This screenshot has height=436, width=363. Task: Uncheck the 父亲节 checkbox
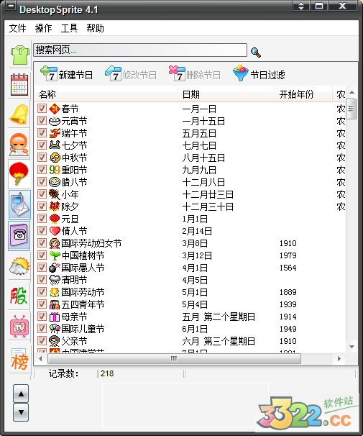(x=42, y=340)
